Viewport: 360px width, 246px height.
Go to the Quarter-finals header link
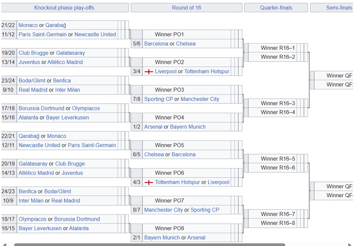276,8
